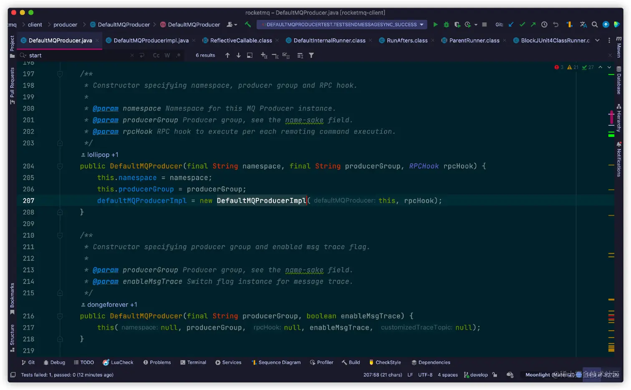
Task: Unselect occurrence in find bar
Action: (x=275, y=55)
